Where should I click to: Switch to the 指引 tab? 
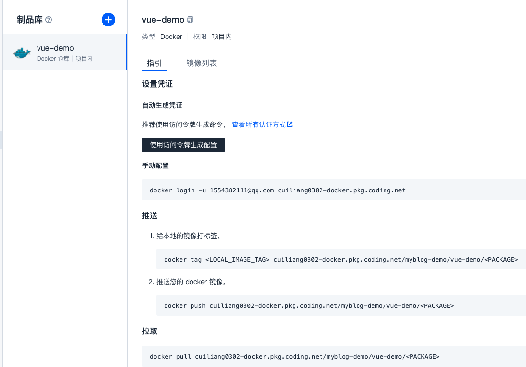154,63
